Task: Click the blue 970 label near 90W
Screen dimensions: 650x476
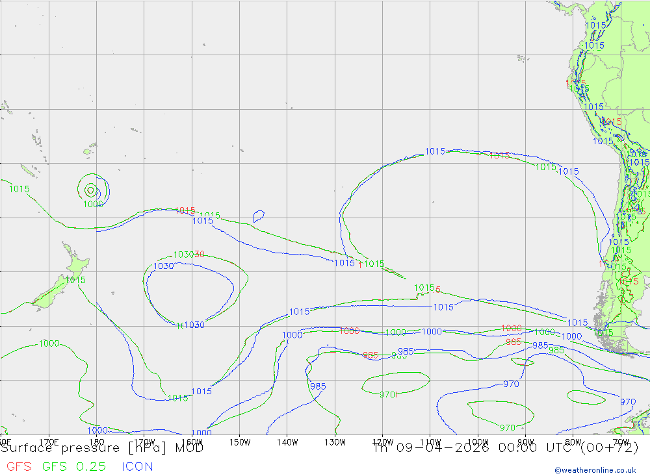Action: click(511, 384)
